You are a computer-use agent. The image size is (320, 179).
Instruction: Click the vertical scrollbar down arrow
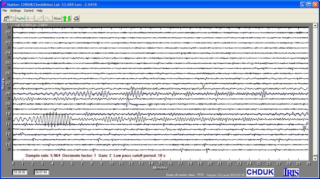tap(315, 159)
